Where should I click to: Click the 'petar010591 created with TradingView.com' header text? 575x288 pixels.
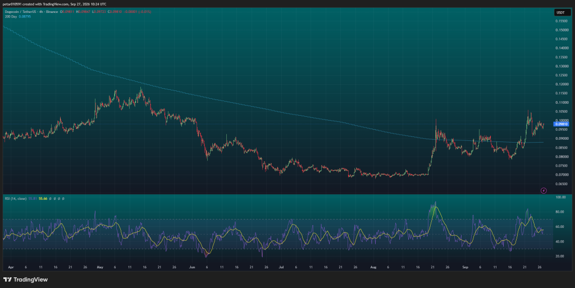36,4
